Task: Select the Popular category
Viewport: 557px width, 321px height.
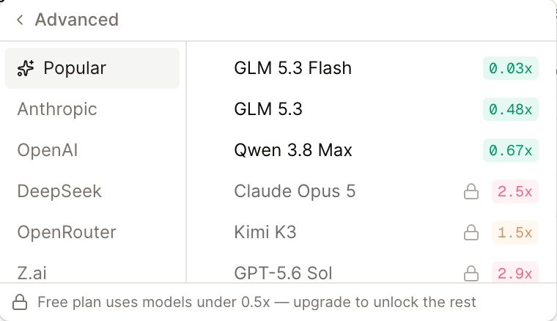Action: tap(92, 68)
